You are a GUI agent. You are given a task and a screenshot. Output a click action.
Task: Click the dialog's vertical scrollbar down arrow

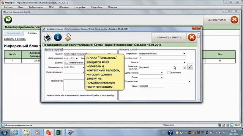[x=199, y=99]
